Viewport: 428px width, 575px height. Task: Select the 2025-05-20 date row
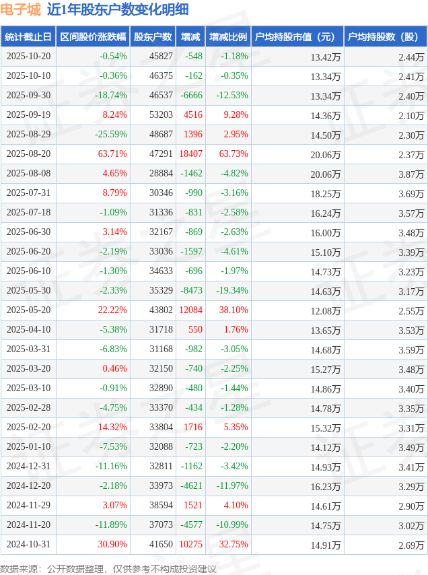click(x=28, y=310)
